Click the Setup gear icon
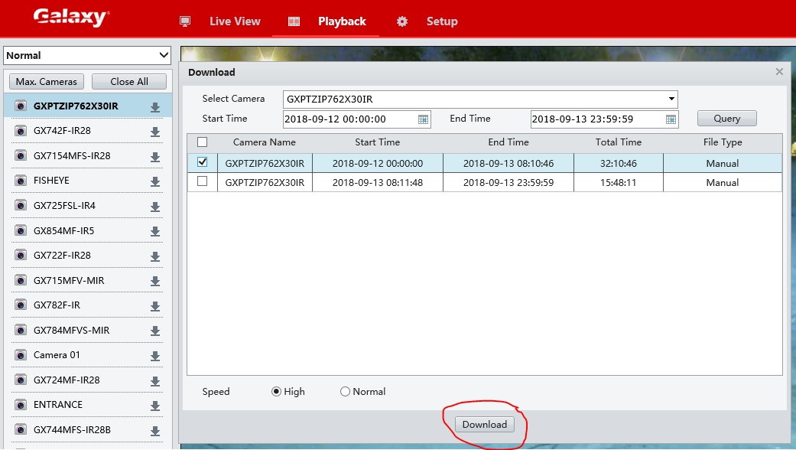 click(x=402, y=21)
